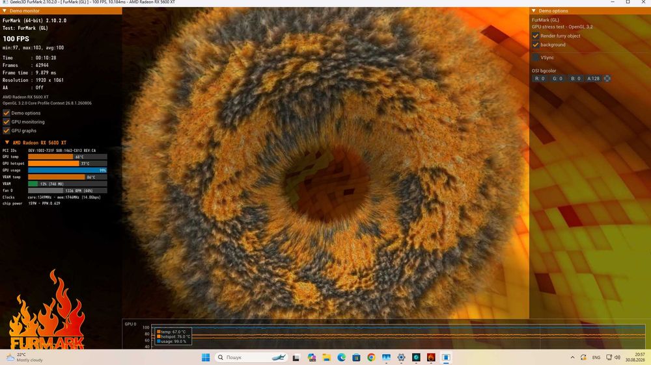Click the taskbar Пошук search box

point(251,357)
